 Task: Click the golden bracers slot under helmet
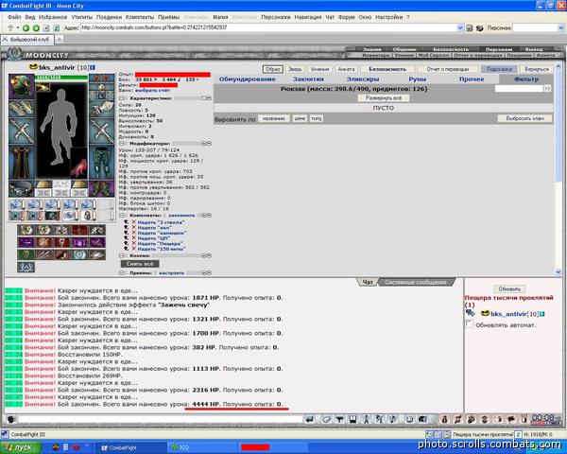pos(22,108)
